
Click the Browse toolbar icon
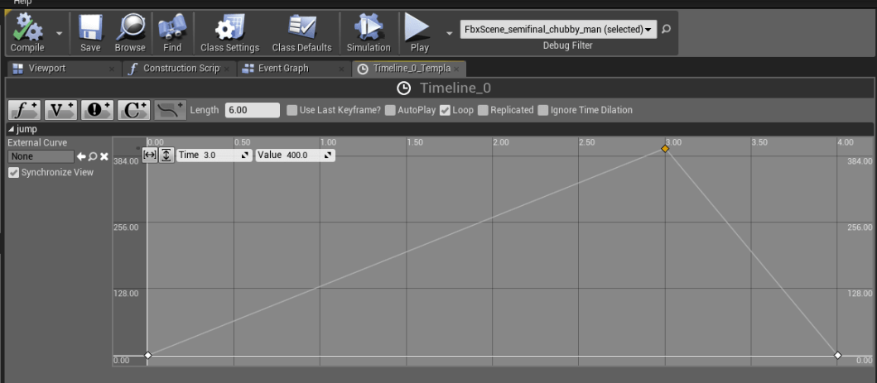click(130, 33)
